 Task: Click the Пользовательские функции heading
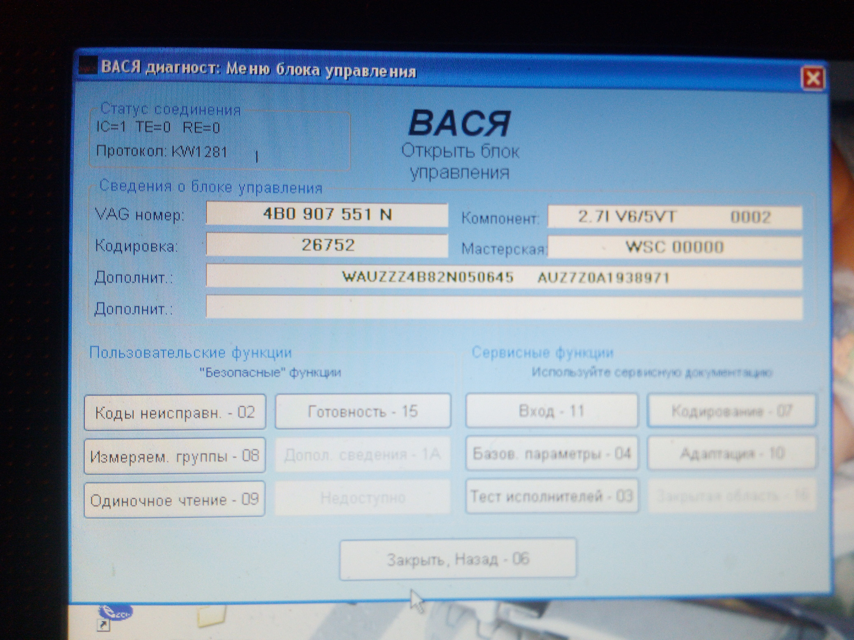pos(191,352)
